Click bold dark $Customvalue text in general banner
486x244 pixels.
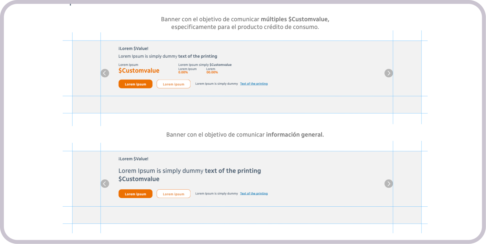point(139,179)
